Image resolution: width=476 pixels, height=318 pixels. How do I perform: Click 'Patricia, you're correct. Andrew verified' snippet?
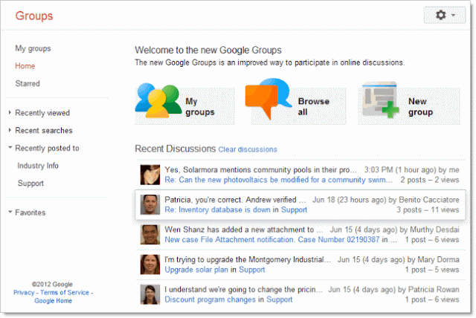pos(235,200)
